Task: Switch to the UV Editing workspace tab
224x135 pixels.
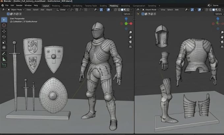Action: point(77,6)
